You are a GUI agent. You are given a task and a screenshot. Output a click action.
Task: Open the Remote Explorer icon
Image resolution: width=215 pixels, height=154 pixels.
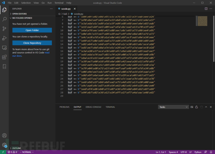click(4, 48)
